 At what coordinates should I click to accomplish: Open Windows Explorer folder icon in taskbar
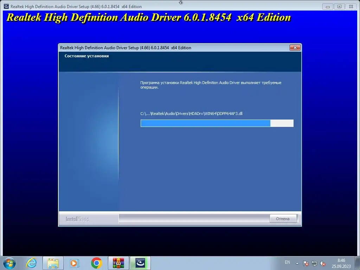tap(53, 263)
